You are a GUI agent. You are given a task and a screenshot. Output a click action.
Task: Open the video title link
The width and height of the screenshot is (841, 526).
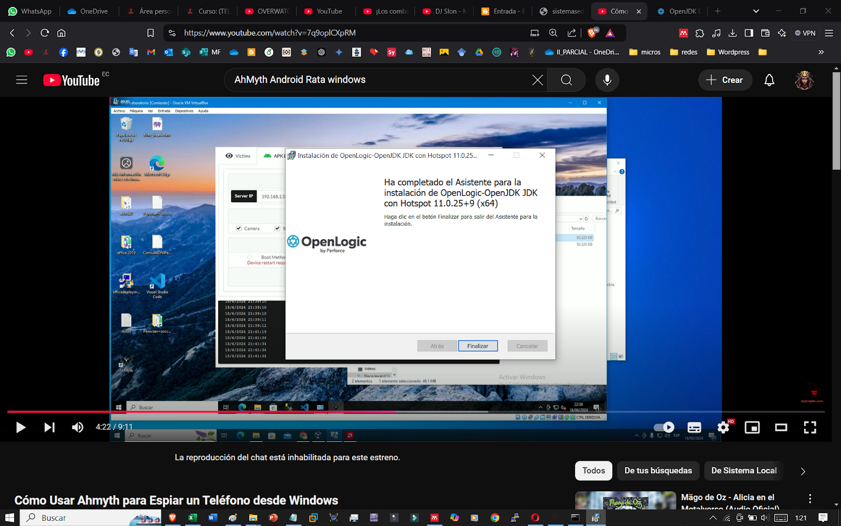click(x=176, y=500)
